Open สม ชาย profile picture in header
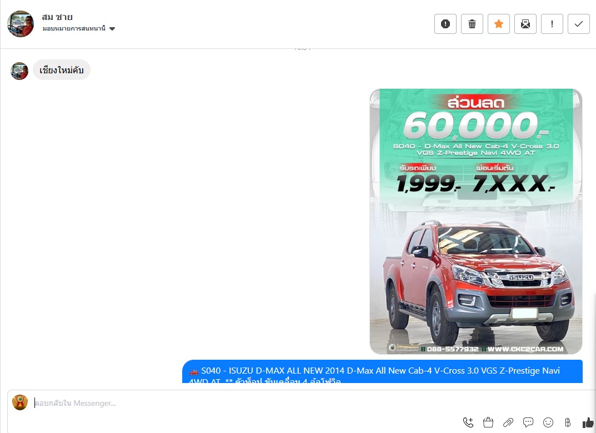 [x=21, y=23]
